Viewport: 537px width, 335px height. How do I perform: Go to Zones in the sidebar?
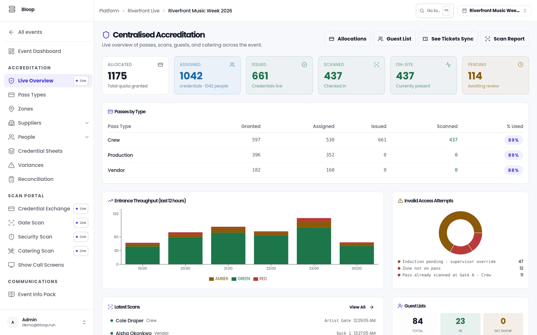click(48, 109)
